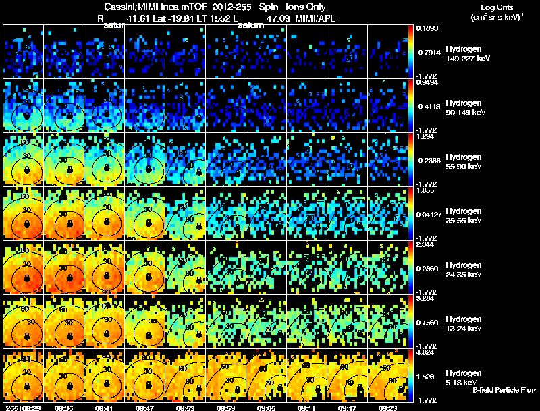This screenshot has height=411, width=540.
Task: Open the 149-227 keV panel at 08:29
Action: (23, 52)
